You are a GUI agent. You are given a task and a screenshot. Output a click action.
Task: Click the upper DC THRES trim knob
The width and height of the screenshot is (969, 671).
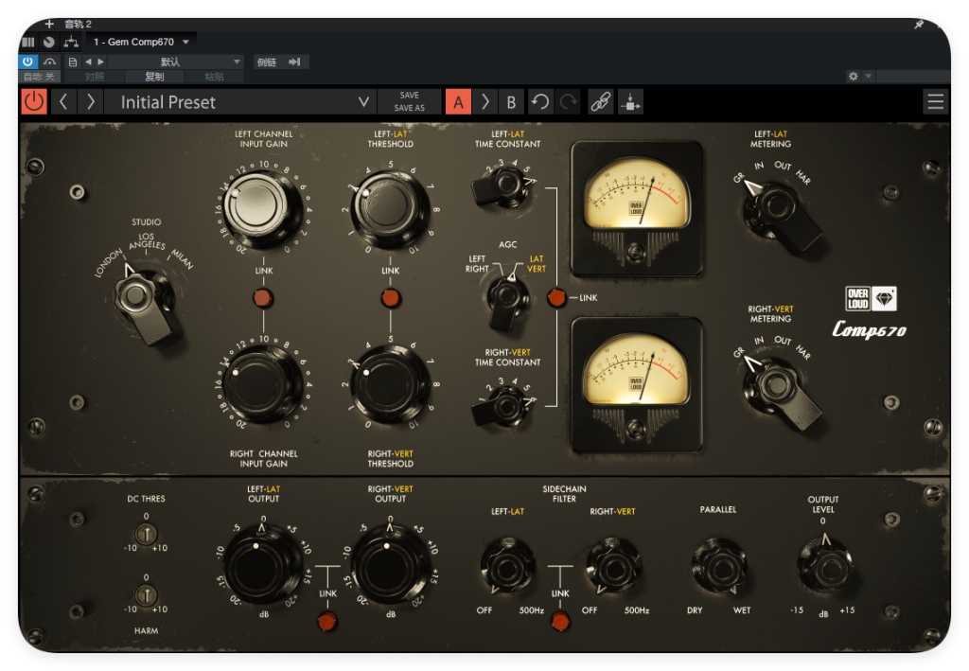pos(146,534)
